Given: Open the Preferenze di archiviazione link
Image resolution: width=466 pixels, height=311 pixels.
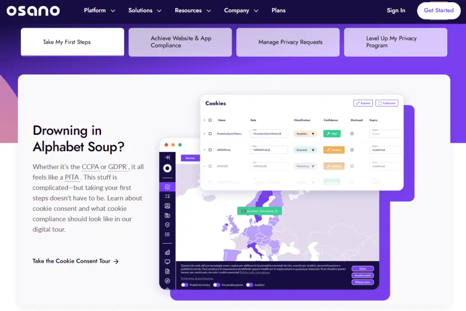Looking at the screenshot, I should click(x=197, y=279).
